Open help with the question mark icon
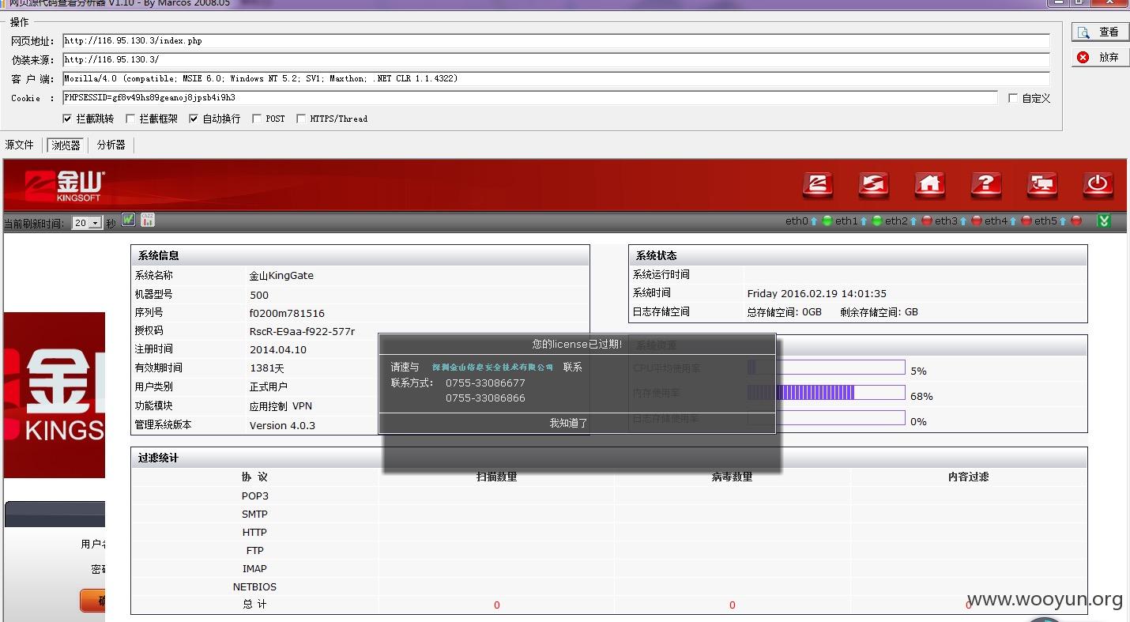Viewport: 1130px width, 622px height. pos(986,185)
